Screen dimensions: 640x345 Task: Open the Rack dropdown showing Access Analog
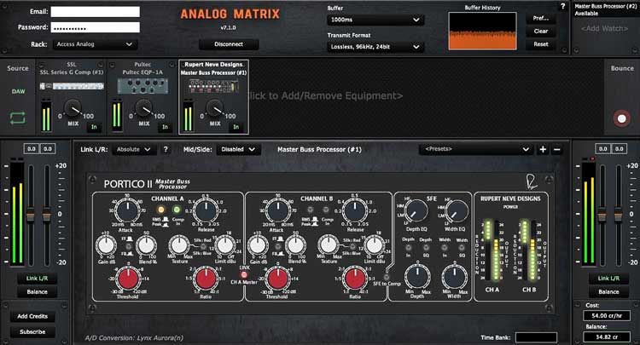[95, 44]
